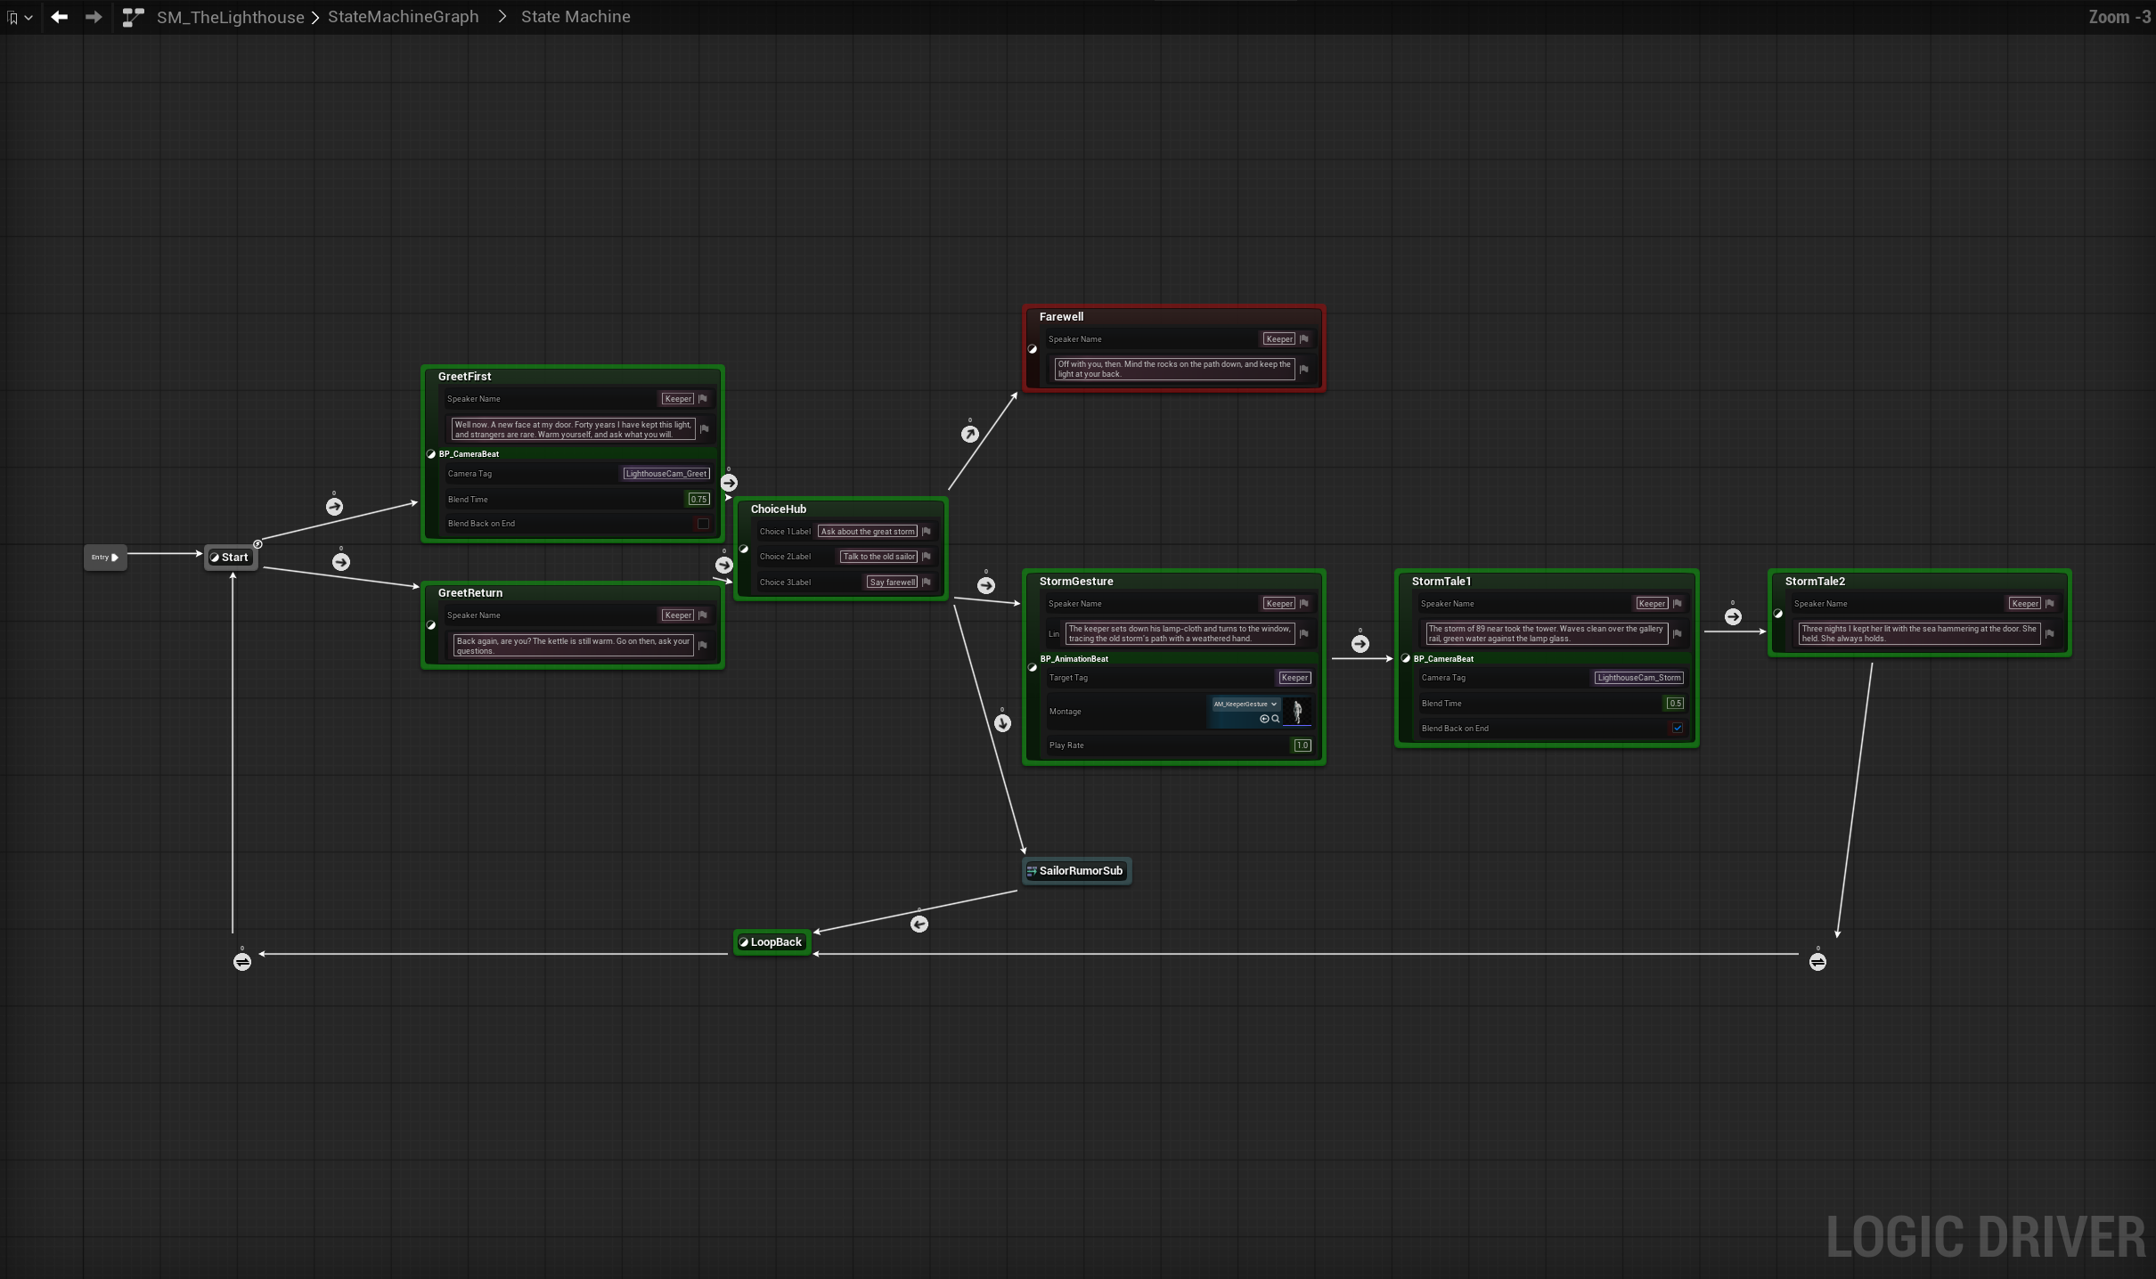Click the state machine graph icon before SM_TheLighthouse
Screen dimensions: 2156x1279
[x=133, y=17]
